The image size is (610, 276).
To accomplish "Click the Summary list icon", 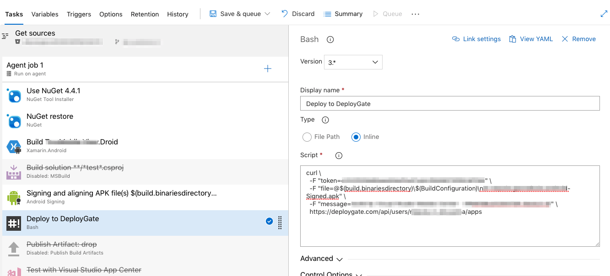I will tap(327, 14).
